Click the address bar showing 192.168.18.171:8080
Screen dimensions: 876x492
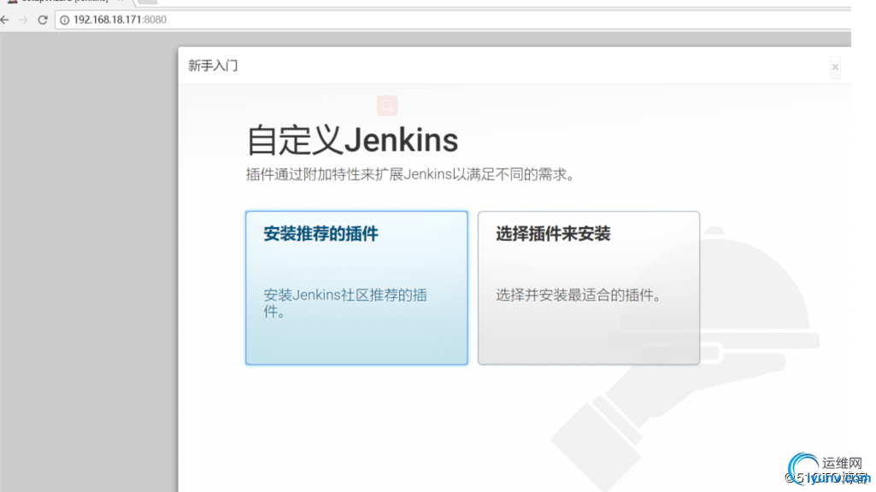coord(452,20)
